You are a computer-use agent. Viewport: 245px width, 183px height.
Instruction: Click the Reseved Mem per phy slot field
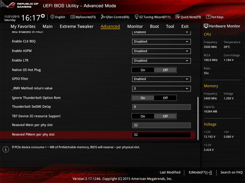click(x=161, y=125)
